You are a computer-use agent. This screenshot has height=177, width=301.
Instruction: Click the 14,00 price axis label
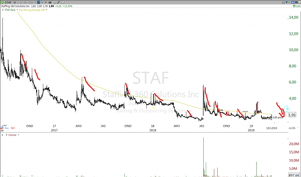[x=294, y=17]
